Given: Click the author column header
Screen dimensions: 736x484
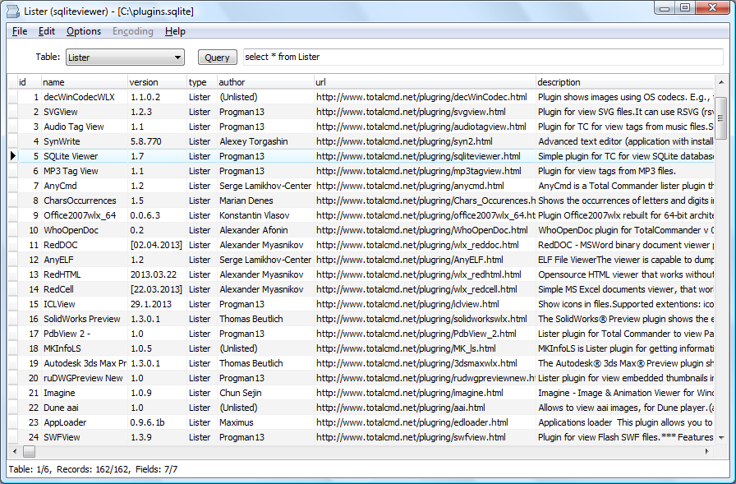Looking at the screenshot, I should coord(265,82).
